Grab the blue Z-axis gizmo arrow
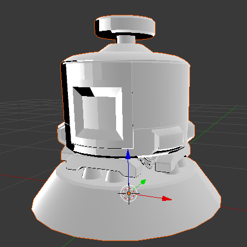This screenshot has height=247, width=247. pos(128,154)
